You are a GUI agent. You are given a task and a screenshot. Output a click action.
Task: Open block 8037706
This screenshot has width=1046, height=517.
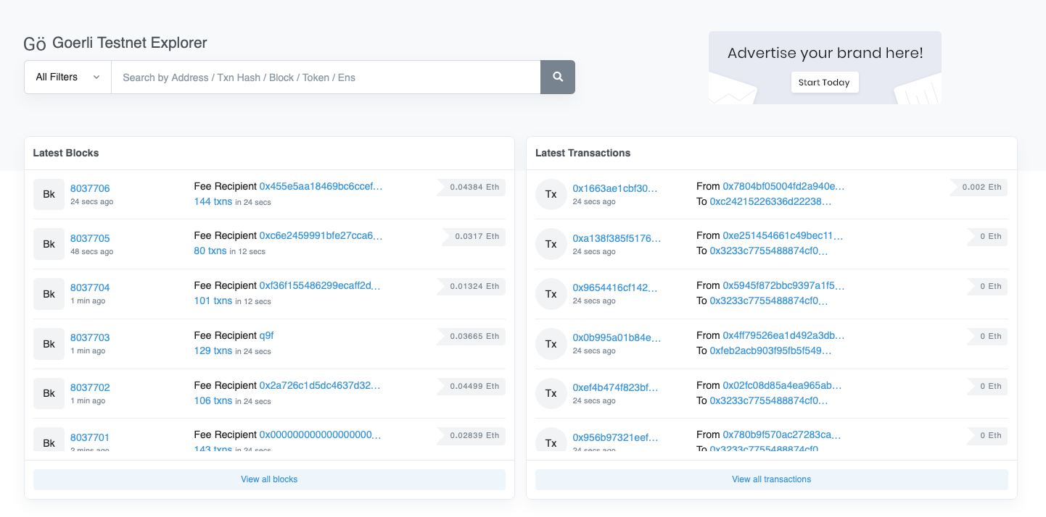90,188
